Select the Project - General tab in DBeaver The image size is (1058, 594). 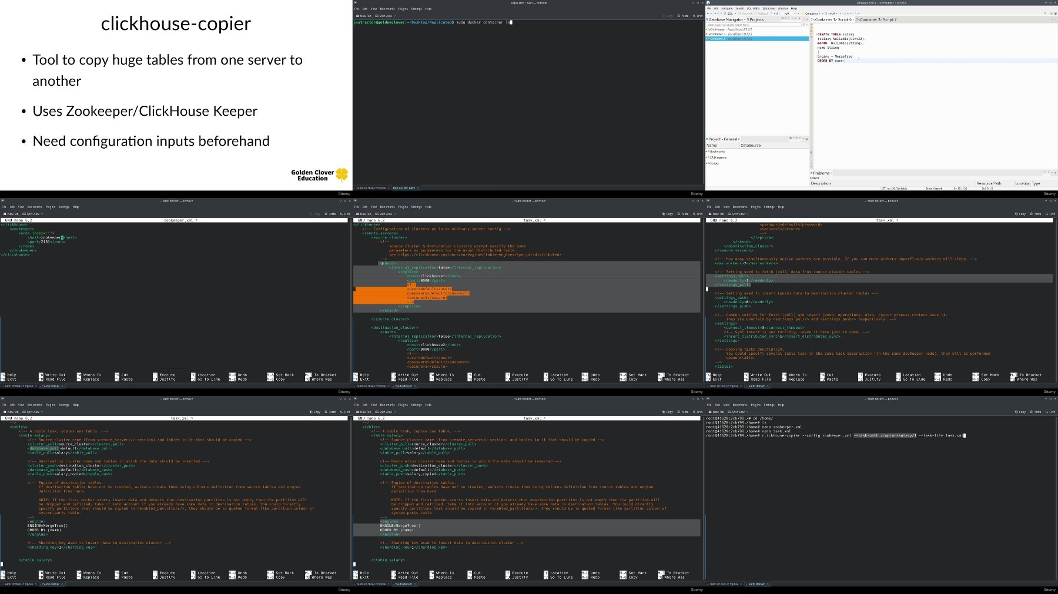point(723,139)
